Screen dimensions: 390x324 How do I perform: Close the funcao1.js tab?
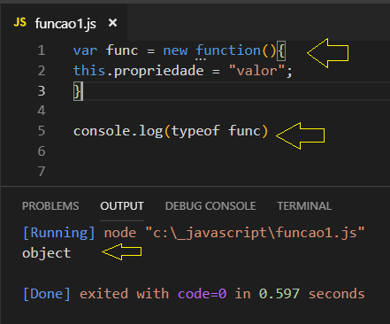click(112, 23)
